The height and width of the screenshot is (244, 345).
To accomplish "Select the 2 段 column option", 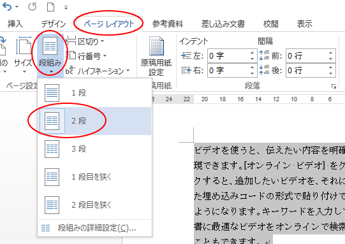I will point(94,121).
